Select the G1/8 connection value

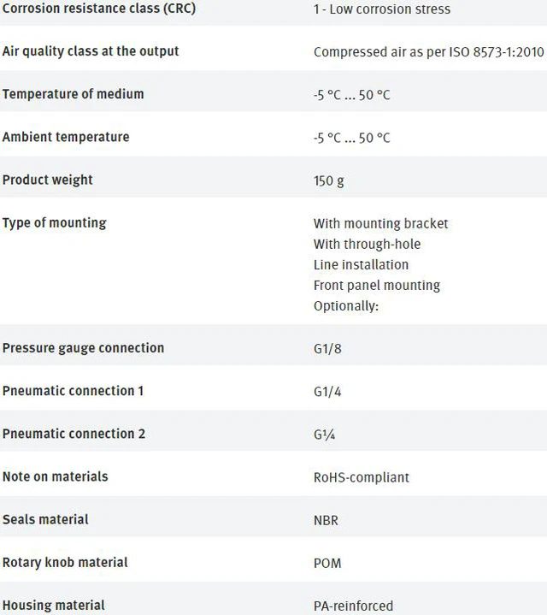(x=327, y=349)
